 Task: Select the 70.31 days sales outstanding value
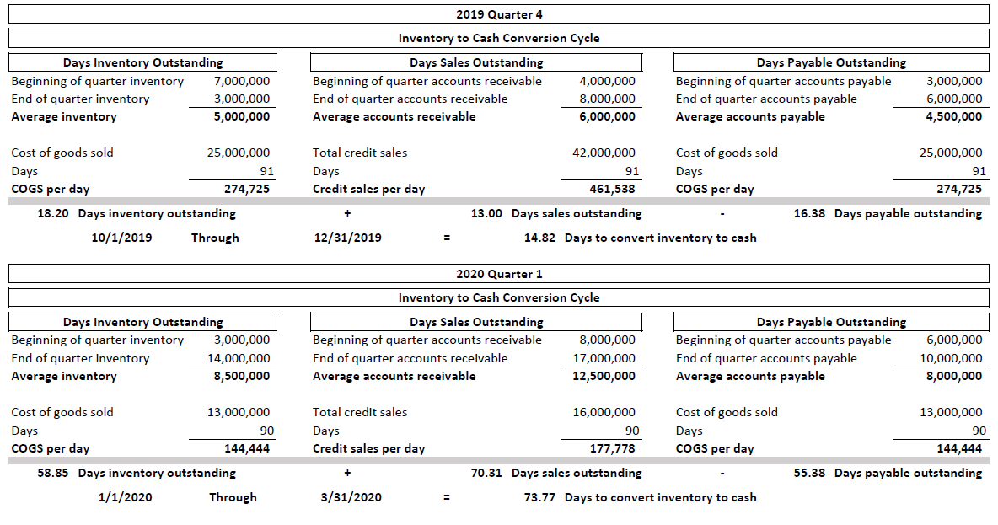(x=486, y=473)
